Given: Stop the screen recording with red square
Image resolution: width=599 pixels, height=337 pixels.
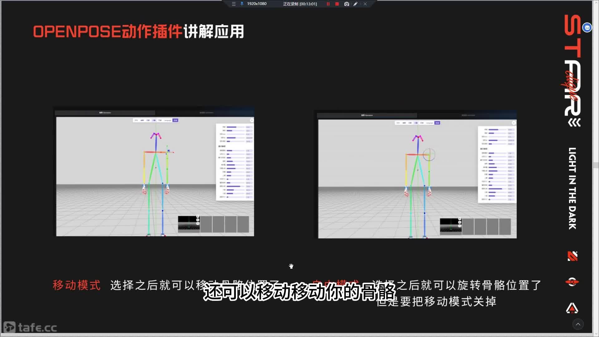Looking at the screenshot, I should tap(337, 4).
